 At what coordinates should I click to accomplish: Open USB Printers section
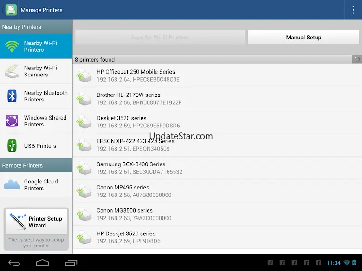coord(36,146)
